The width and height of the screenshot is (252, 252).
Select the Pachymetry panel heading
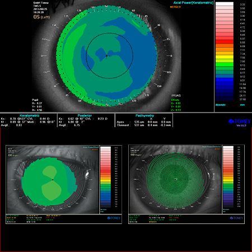[x=144, y=115]
